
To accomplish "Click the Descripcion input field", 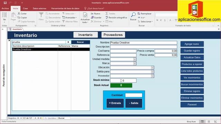I will tap(144, 47).
